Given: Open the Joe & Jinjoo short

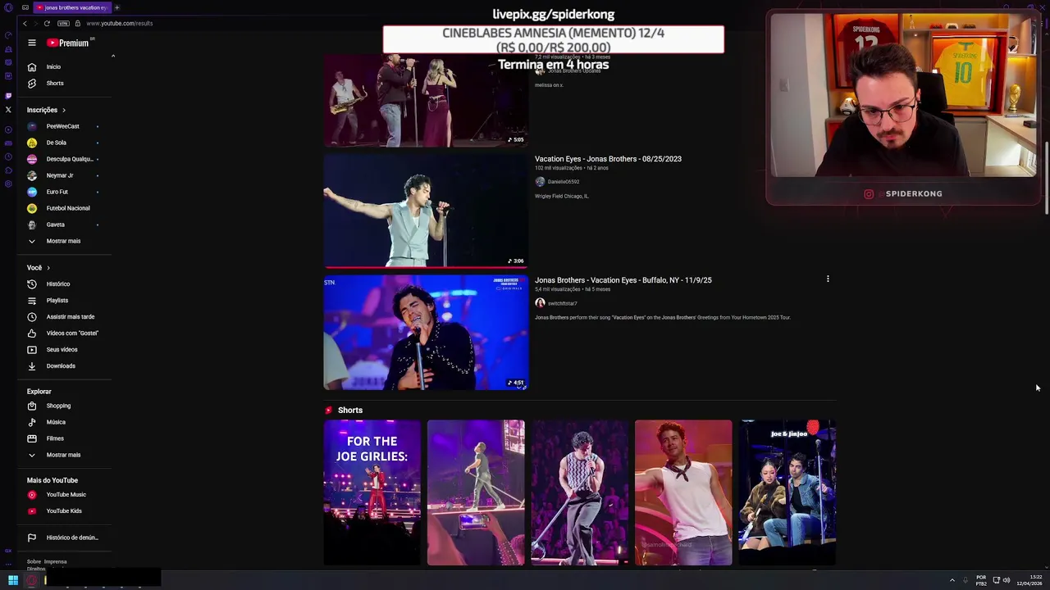Looking at the screenshot, I should pos(787,492).
